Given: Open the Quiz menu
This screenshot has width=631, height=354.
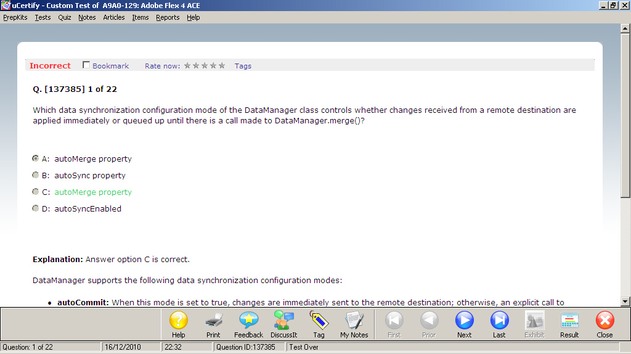Looking at the screenshot, I should (64, 17).
